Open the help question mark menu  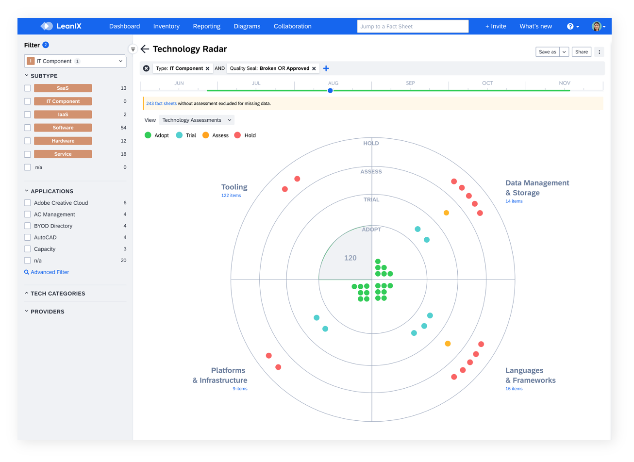(x=573, y=26)
